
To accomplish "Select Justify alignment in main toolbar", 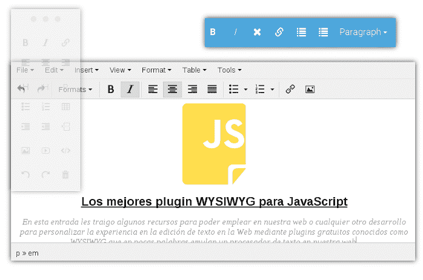I will pos(212,90).
